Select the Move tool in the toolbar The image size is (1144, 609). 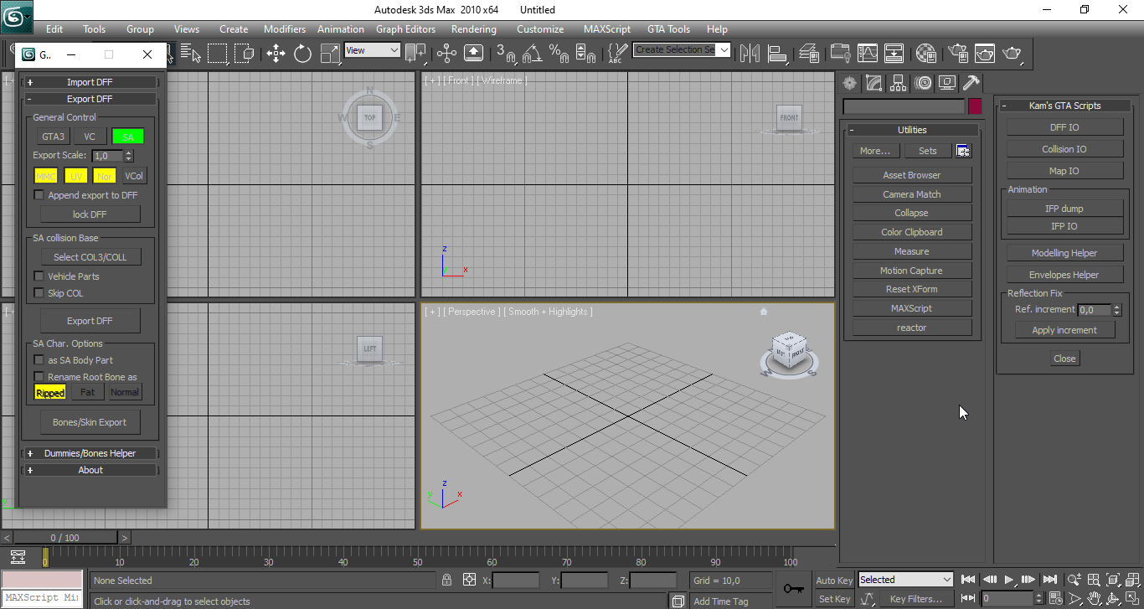coord(276,54)
